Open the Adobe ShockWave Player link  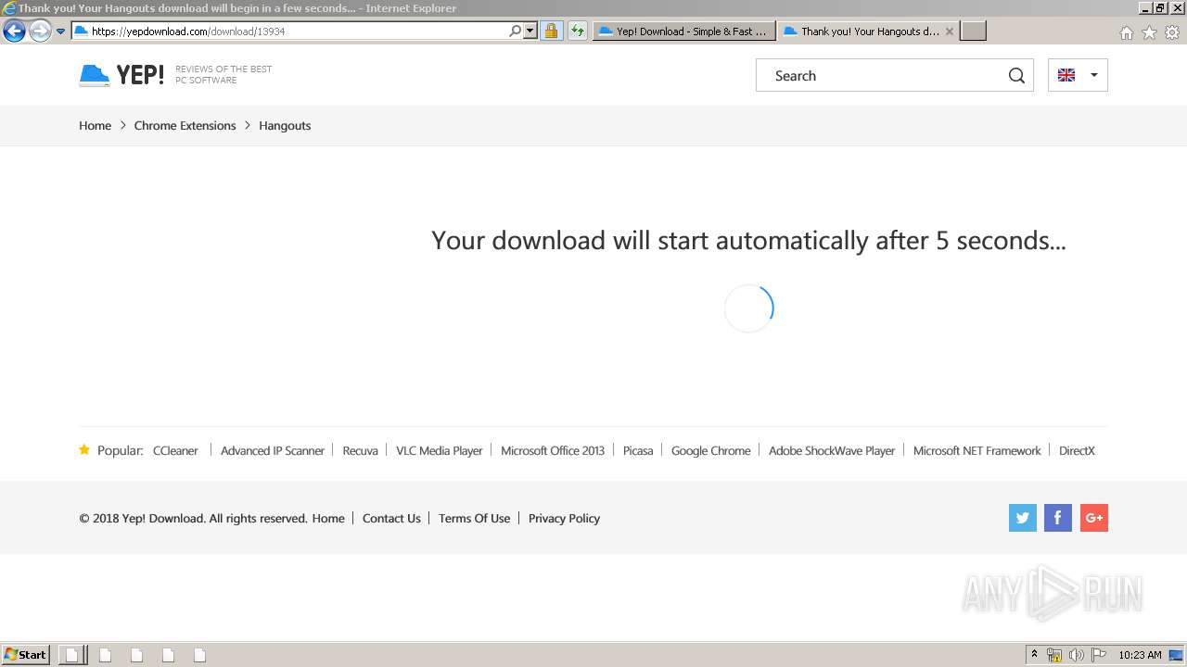pos(832,451)
